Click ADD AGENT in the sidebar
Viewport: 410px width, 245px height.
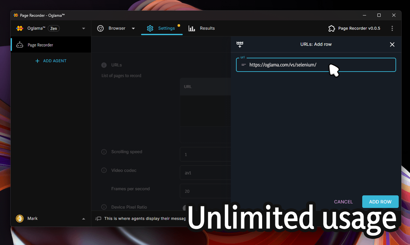(51, 61)
